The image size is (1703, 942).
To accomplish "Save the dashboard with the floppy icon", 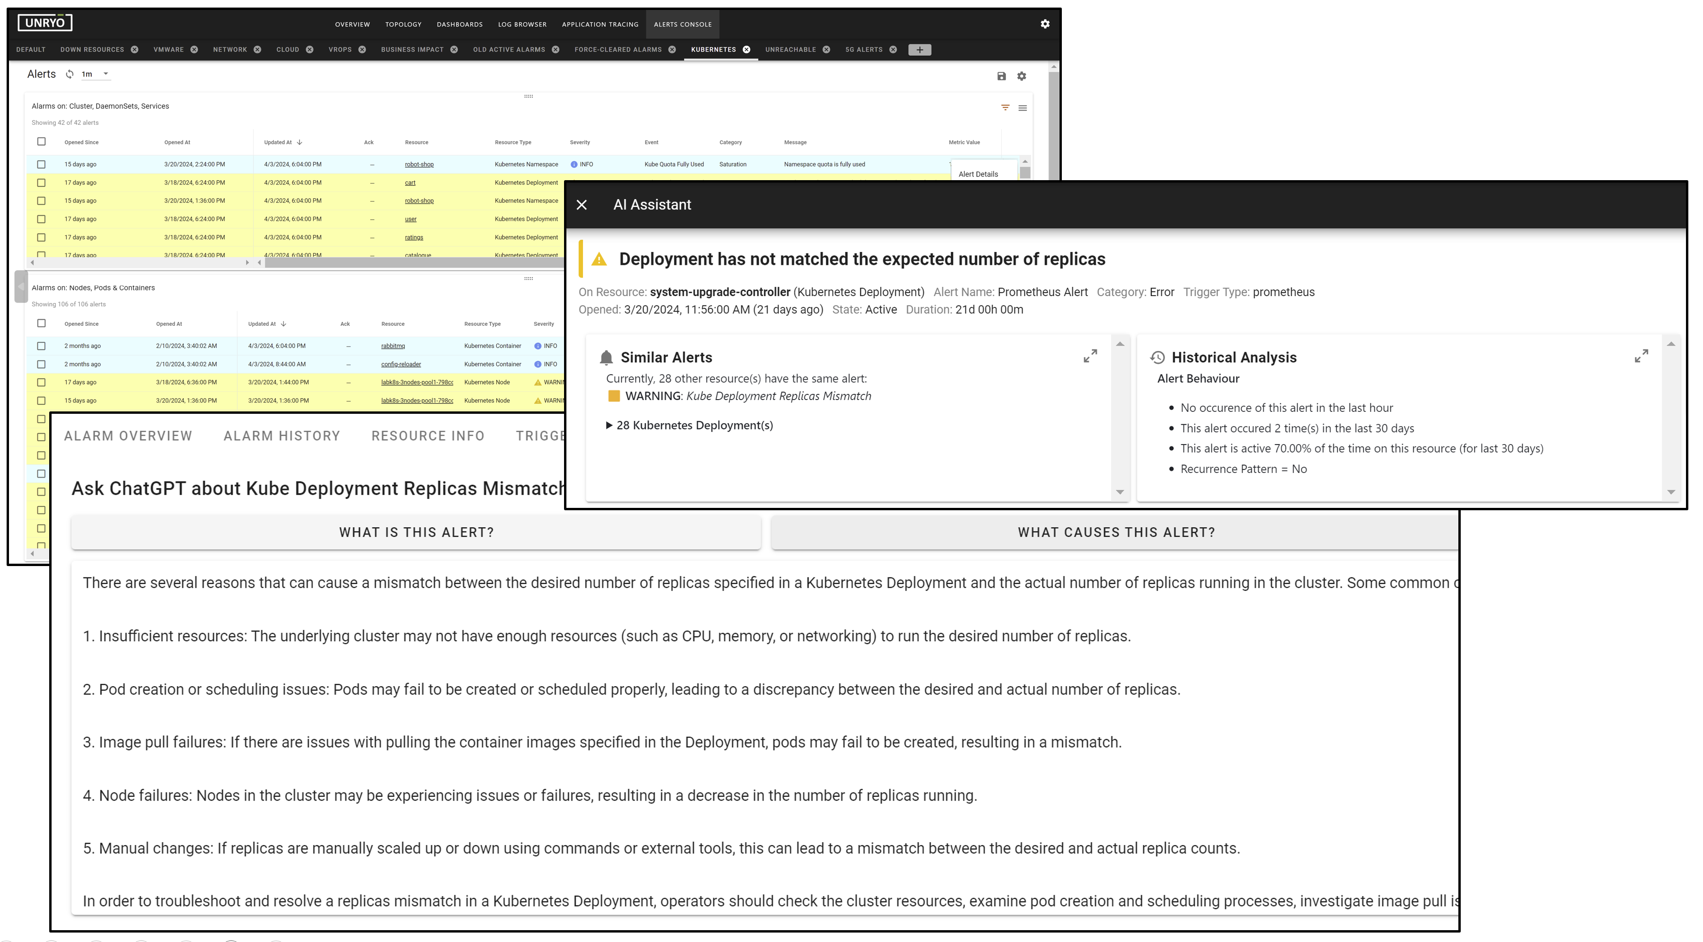I will click(1001, 76).
